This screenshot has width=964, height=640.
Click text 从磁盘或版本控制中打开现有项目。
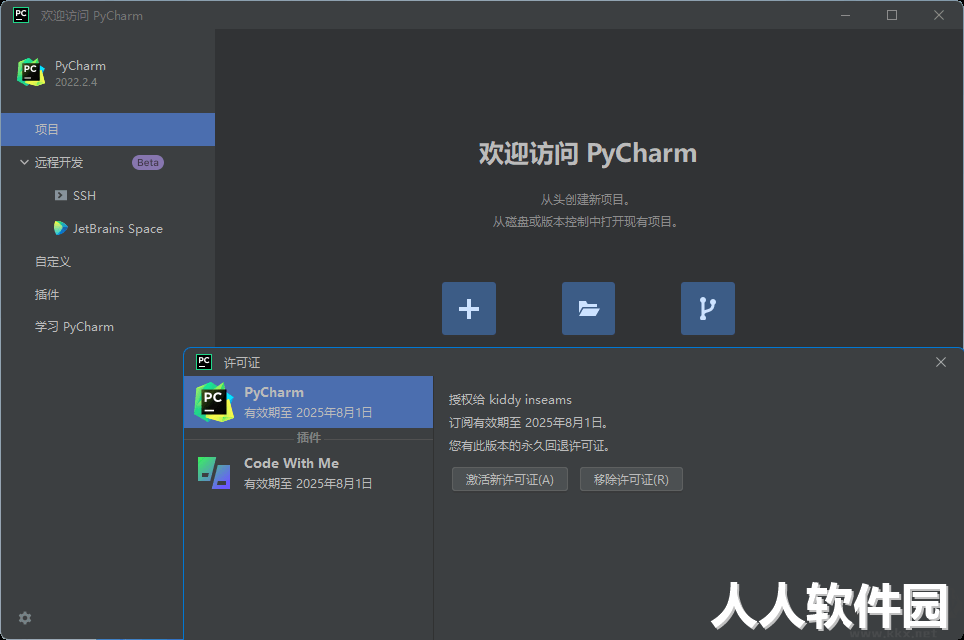586,222
